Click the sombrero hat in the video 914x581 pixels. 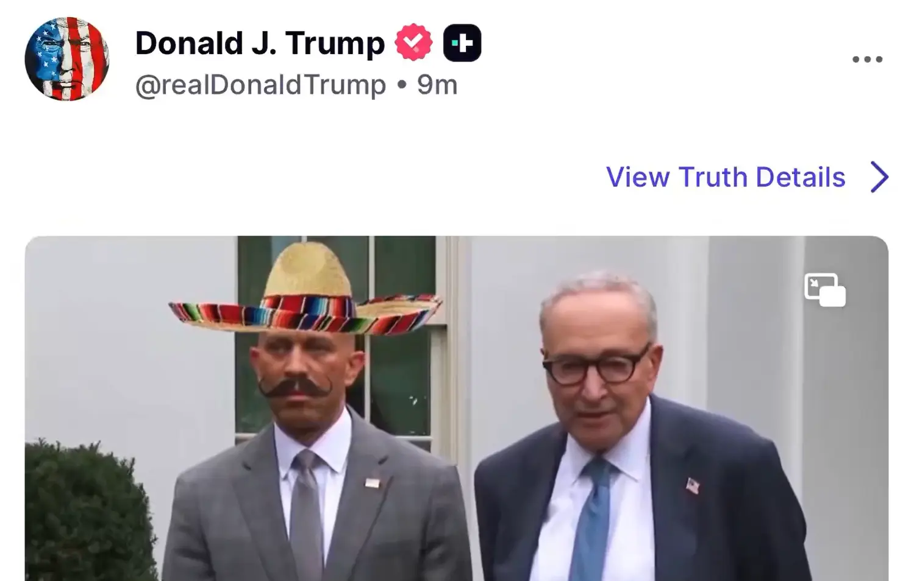305,298
